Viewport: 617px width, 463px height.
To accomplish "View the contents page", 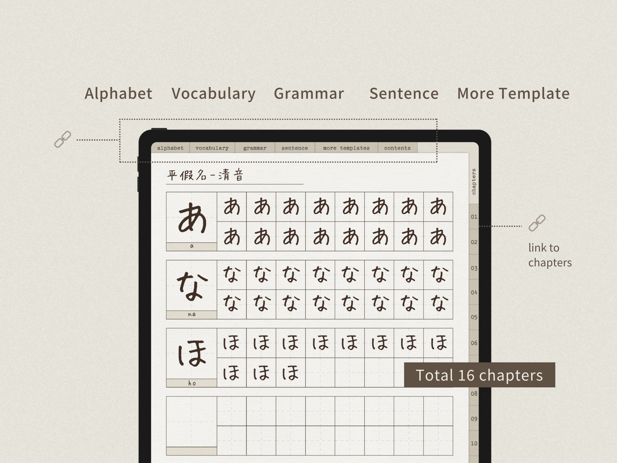I will 397,148.
